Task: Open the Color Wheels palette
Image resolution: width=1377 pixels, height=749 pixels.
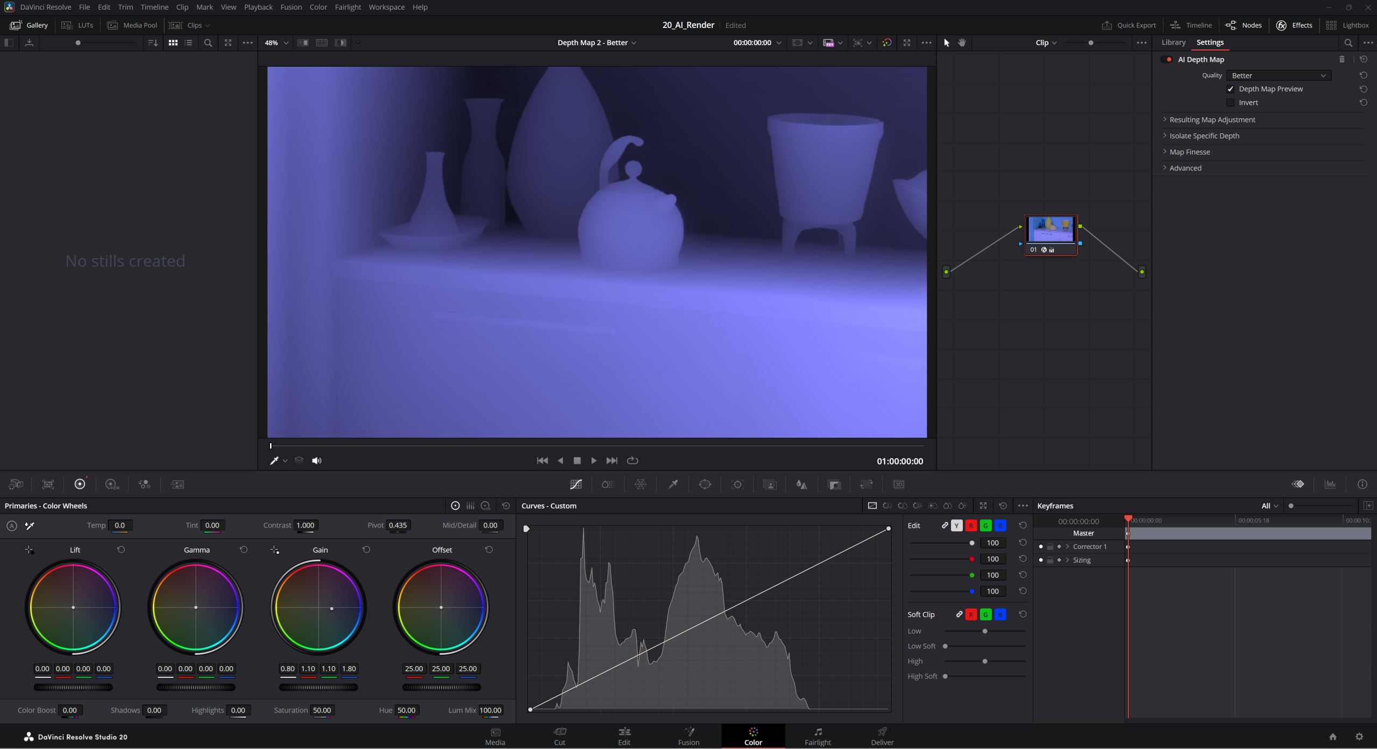Action: click(80, 484)
